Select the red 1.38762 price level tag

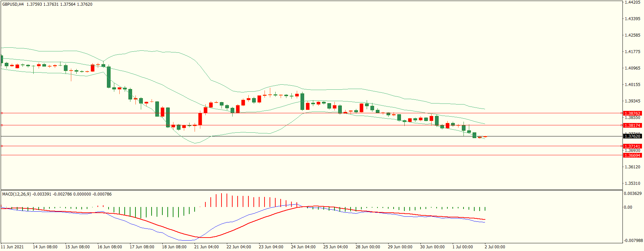click(x=633, y=114)
